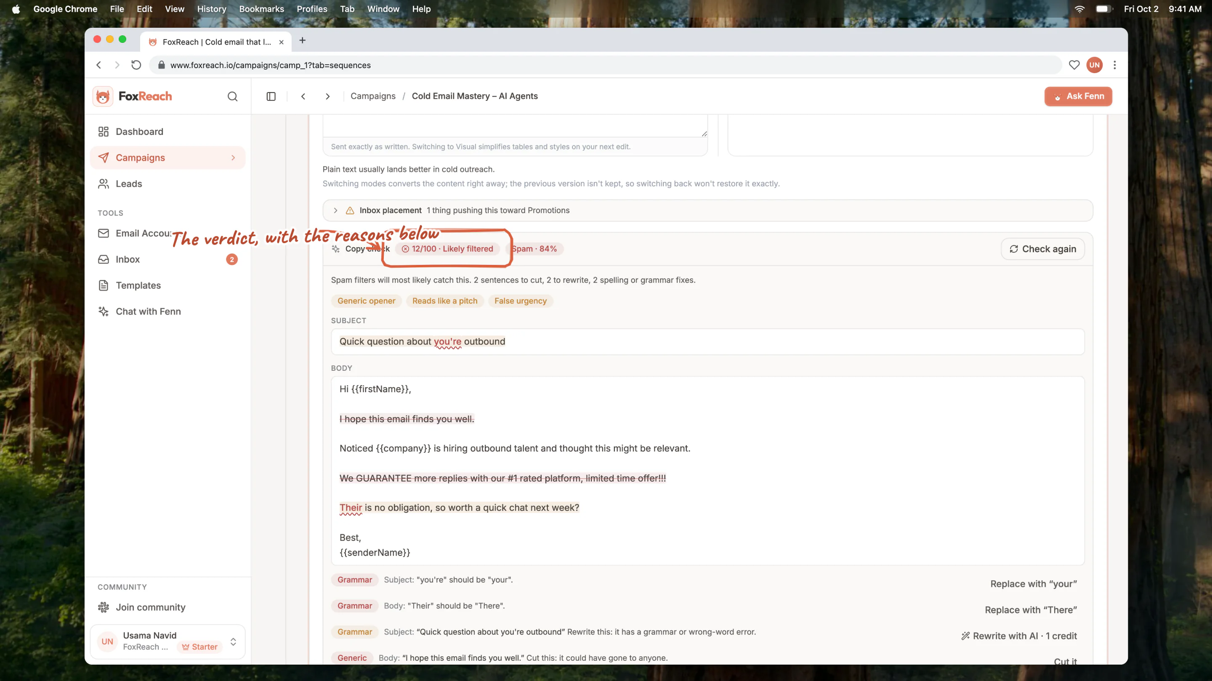Open the Bookmarks menu in menu bar
This screenshot has height=681, width=1212.
[262, 9]
